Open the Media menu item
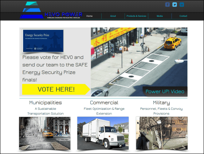The height and width of the screenshot is (154, 204). [x=160, y=16]
